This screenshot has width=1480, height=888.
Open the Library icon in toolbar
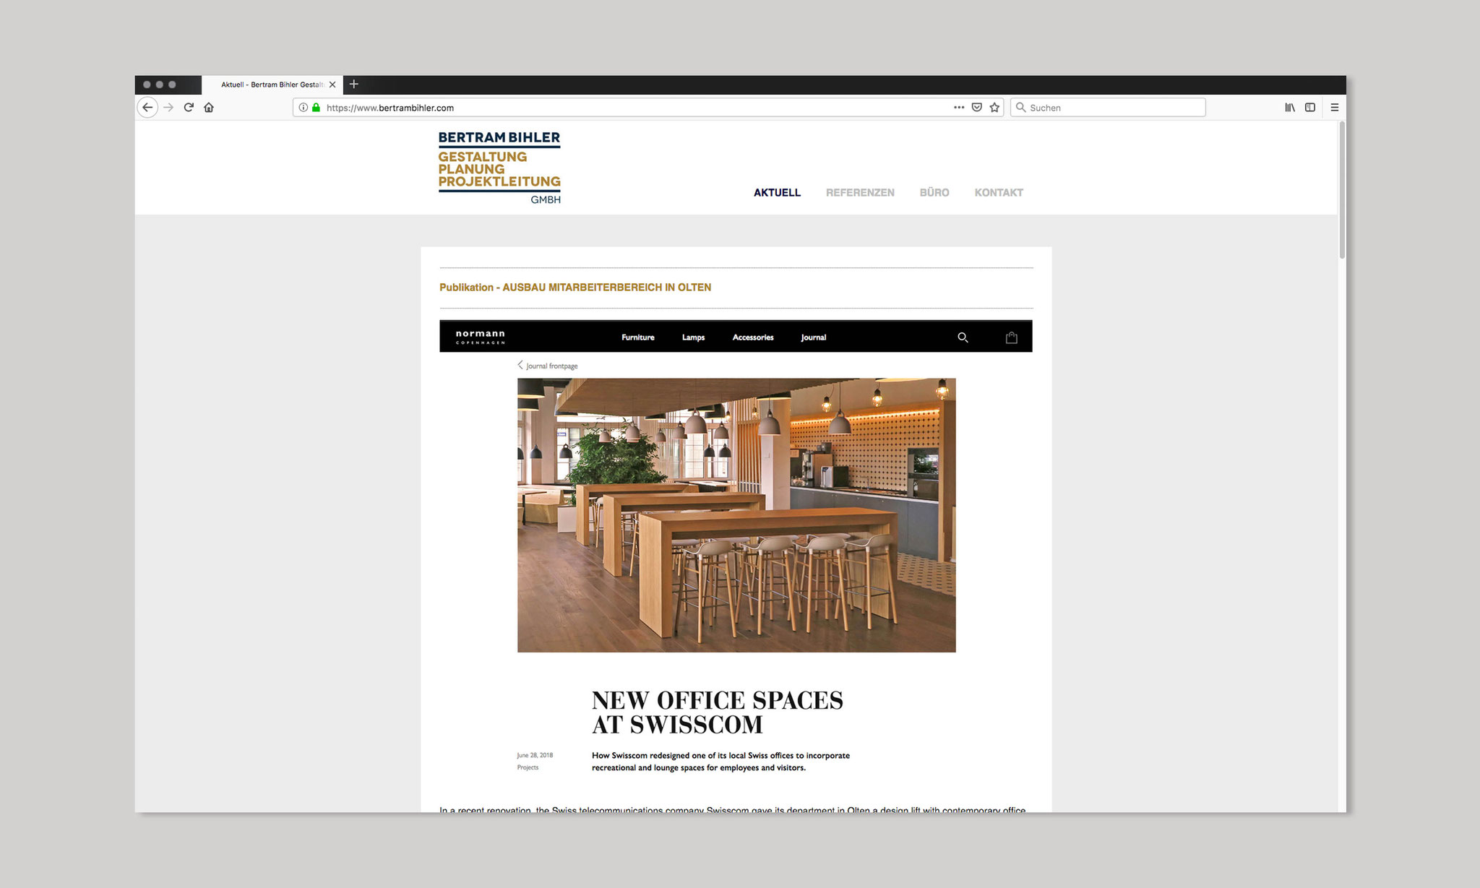coord(1290,108)
